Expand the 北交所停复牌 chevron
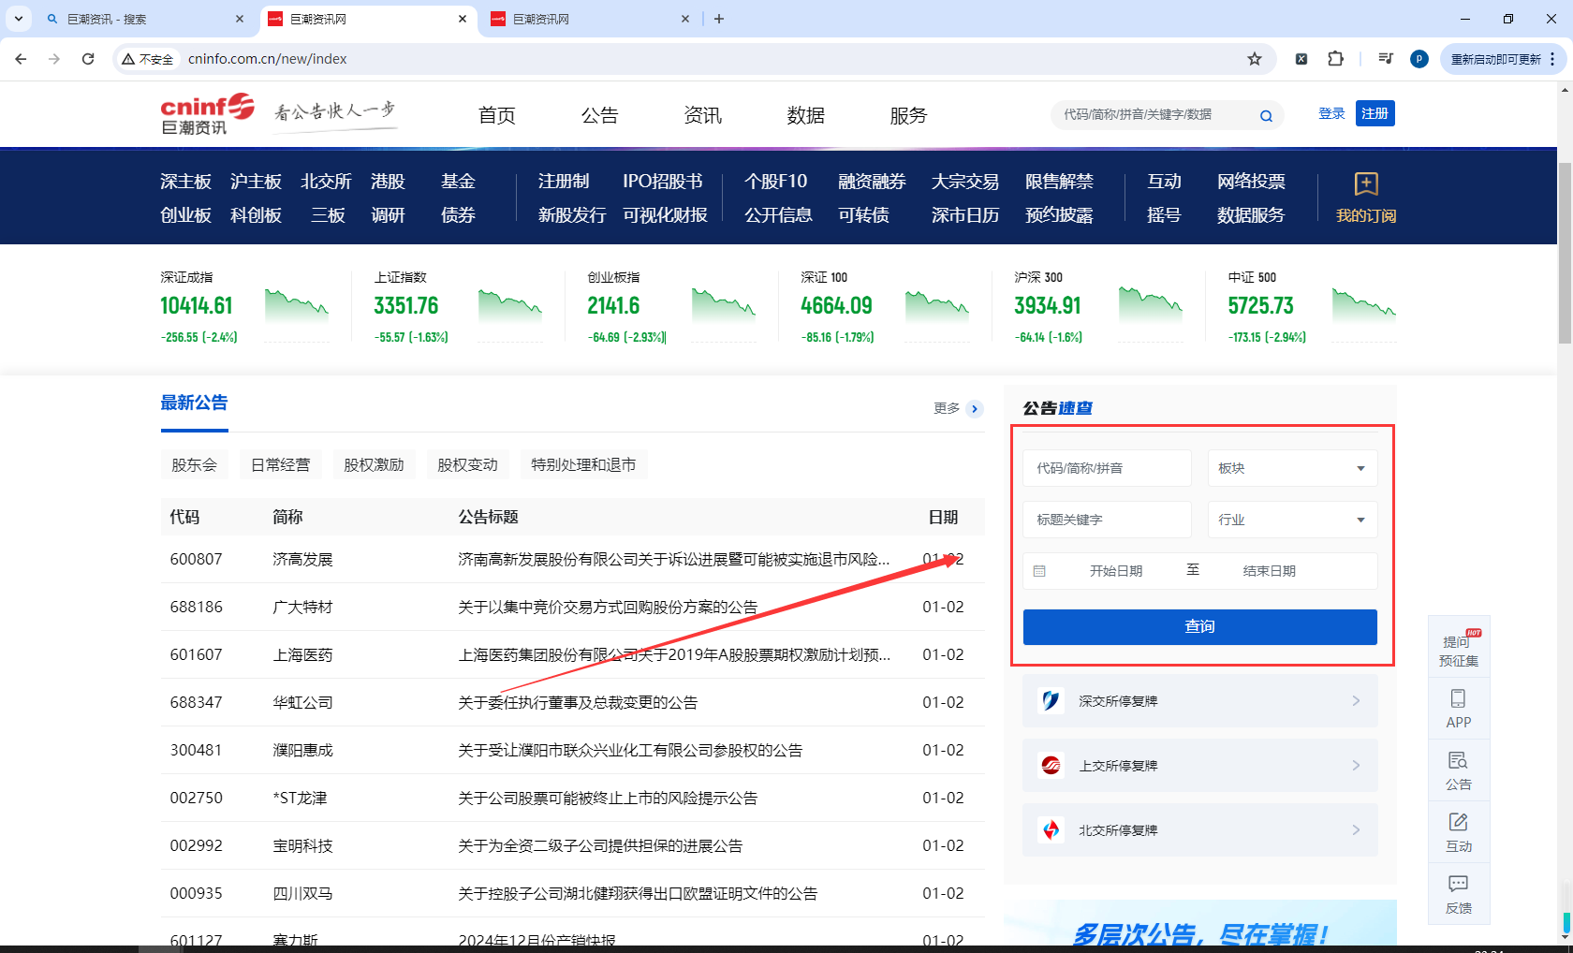Viewport: 1573px width, 953px height. click(x=1356, y=830)
